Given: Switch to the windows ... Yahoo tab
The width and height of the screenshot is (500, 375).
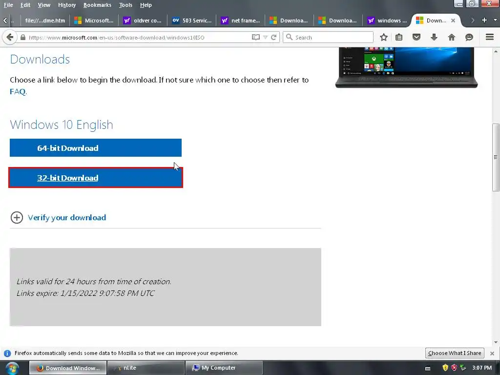Looking at the screenshot, I should (x=387, y=21).
